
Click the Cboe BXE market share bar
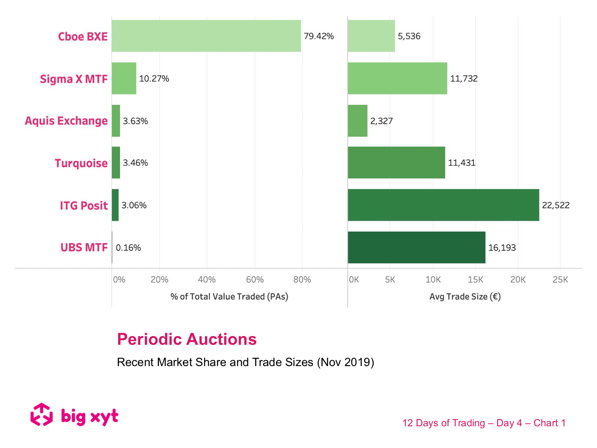(x=206, y=36)
